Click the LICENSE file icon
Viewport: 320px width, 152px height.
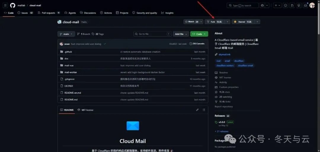tap(62, 86)
